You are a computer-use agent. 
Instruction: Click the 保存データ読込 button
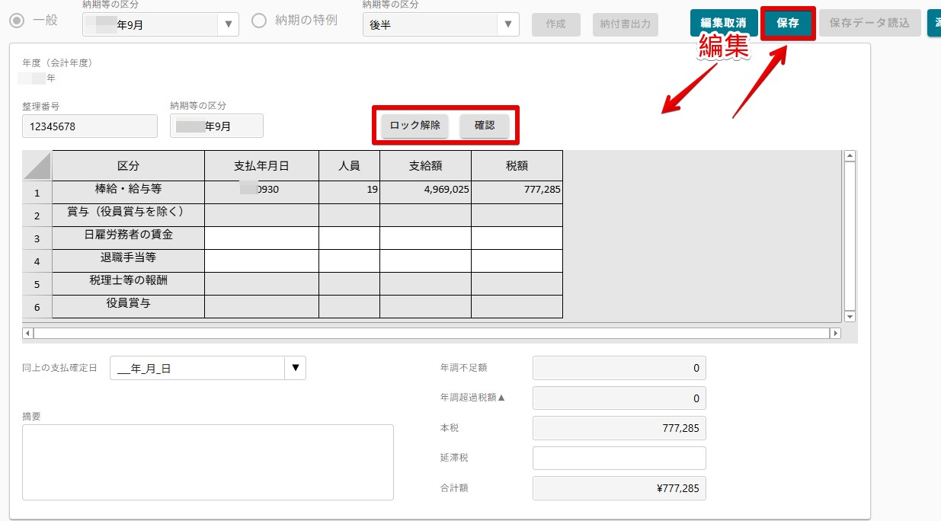[869, 23]
